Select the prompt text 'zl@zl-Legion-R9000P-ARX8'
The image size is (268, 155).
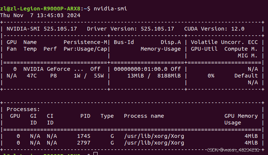click(x=40, y=9)
